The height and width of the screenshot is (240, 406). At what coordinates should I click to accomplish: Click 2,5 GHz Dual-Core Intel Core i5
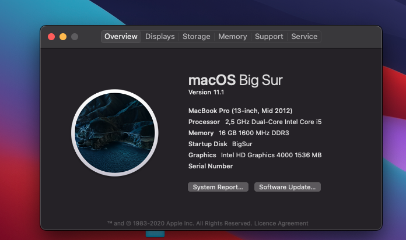click(x=274, y=122)
